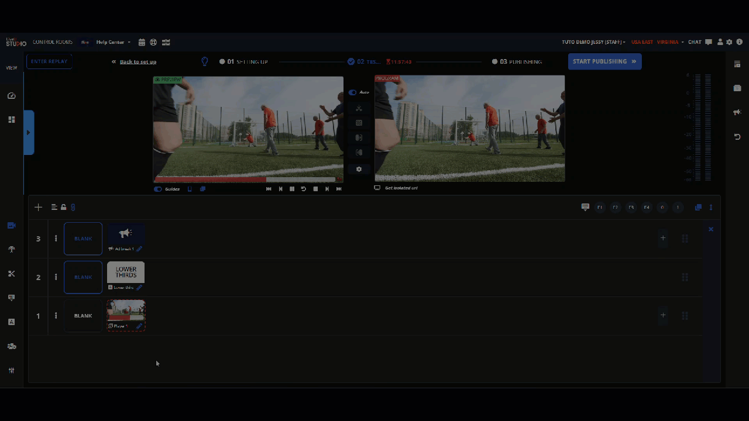
Task: Click the loop replay playback control
Action: (303, 189)
